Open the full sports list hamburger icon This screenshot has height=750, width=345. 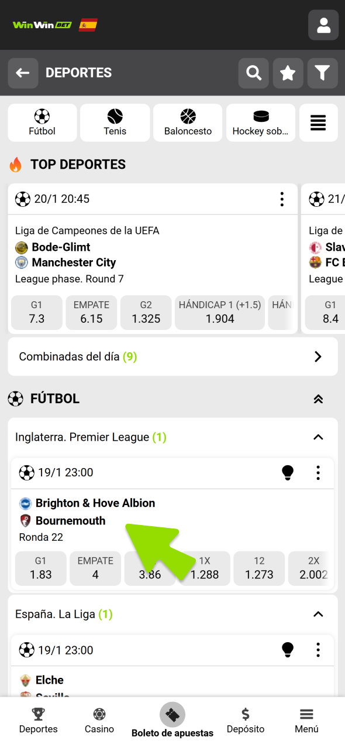point(318,122)
